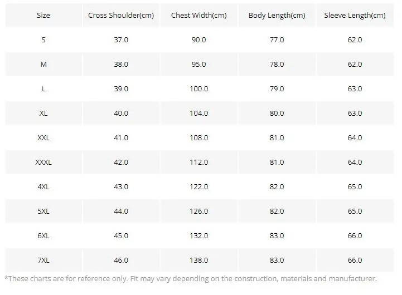Click the Body Length(cm) column header
Viewport: 402px width, 295px height.
(277, 16)
